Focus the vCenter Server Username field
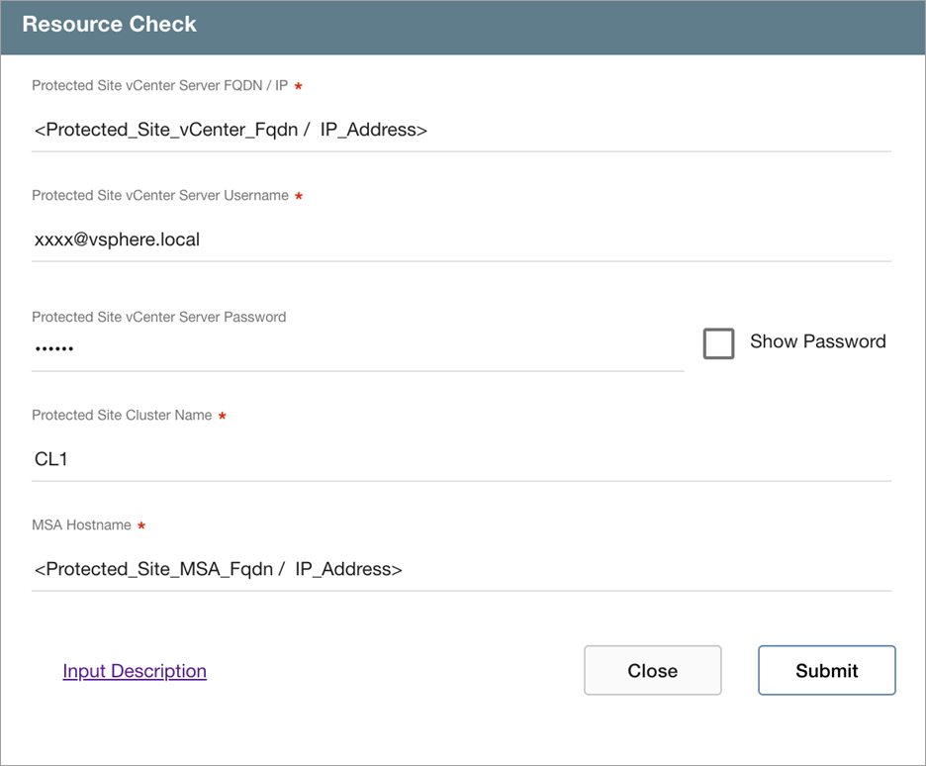This screenshot has width=926, height=766. (x=460, y=239)
